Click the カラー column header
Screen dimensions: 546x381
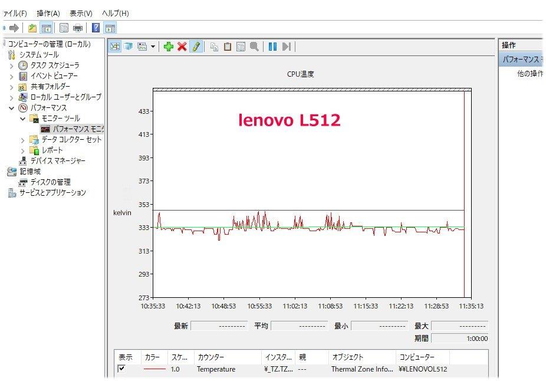154,357
